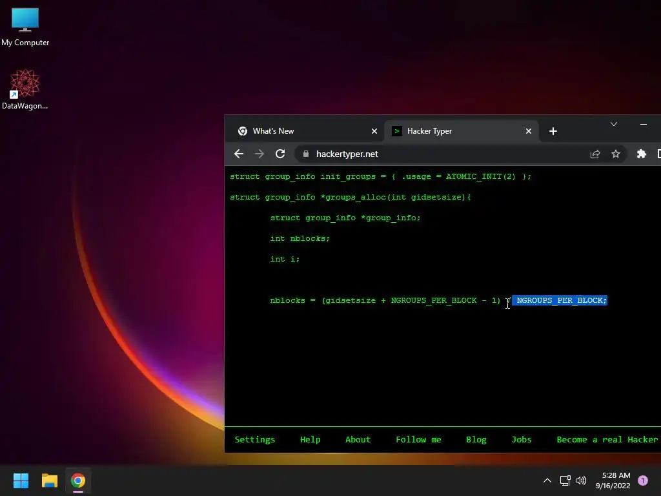This screenshot has height=496, width=661.
Task: Open the My Computer desktop icon
Action: coord(25,26)
